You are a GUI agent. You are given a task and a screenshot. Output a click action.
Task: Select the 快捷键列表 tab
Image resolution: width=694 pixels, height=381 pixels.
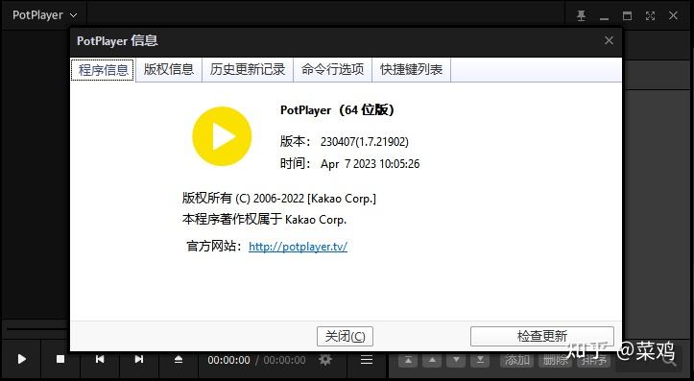click(x=411, y=69)
